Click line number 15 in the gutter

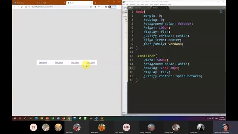tap(131, 68)
